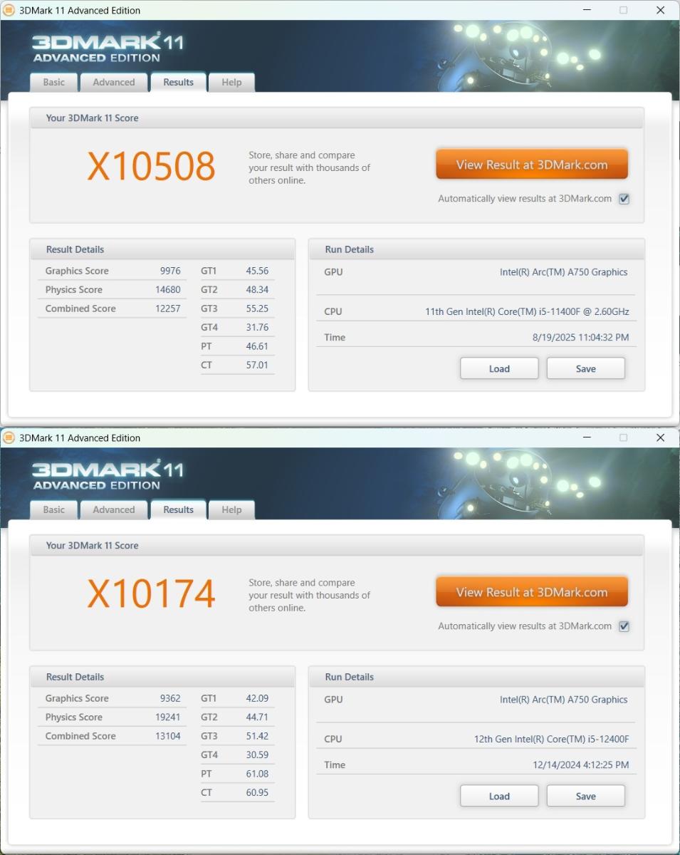This screenshot has height=855, width=680.
Task: Click the GT3 value 51.42
Action: [x=257, y=736]
